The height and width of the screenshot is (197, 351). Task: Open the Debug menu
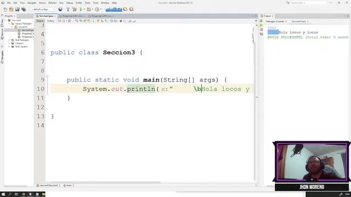coord(70,3)
